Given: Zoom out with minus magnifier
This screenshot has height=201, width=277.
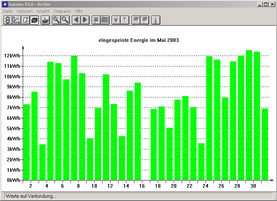Looking at the screenshot, I should point(65,20).
